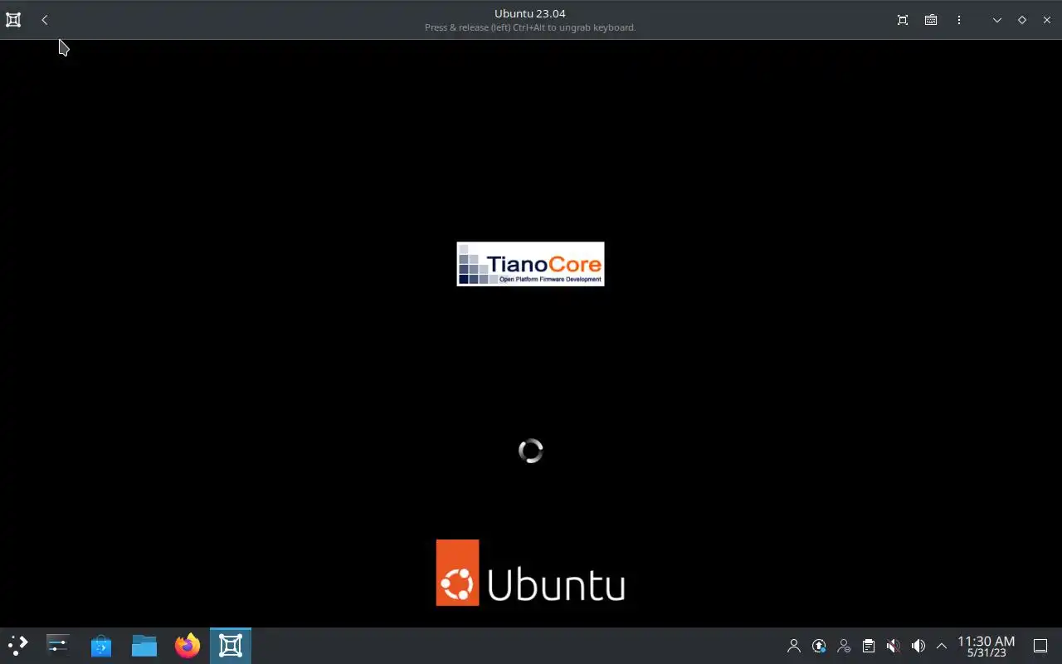
Task: Launch Firefox from the taskbar
Action: point(188,646)
